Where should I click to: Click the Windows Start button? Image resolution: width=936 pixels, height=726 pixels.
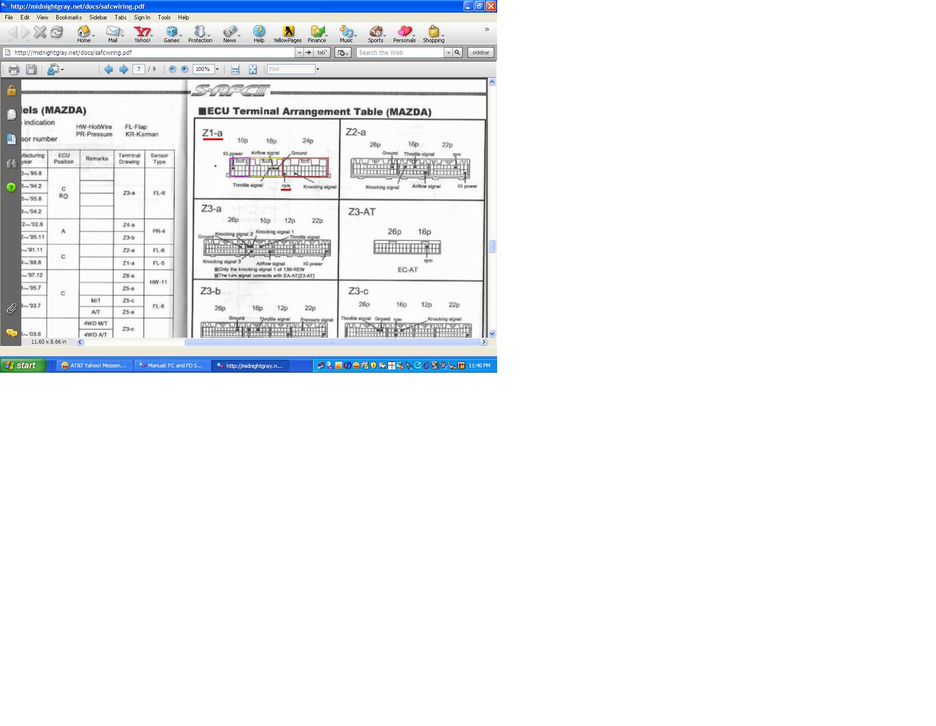[23, 365]
